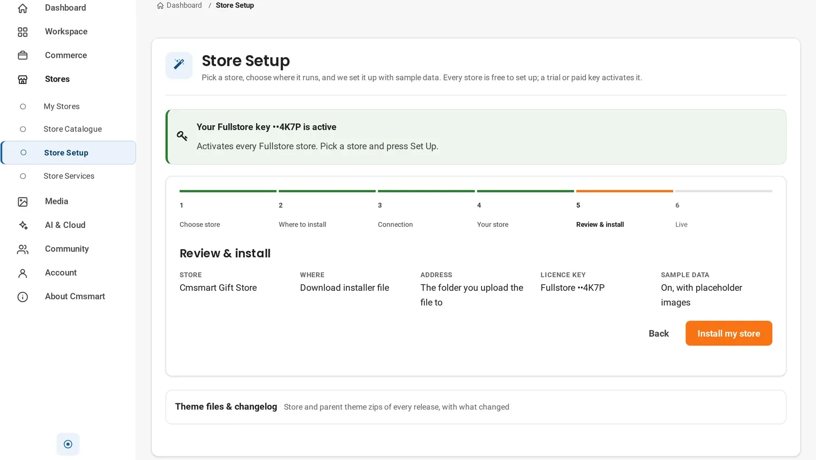Click the Back button
The width and height of the screenshot is (816, 460).
coord(658,333)
